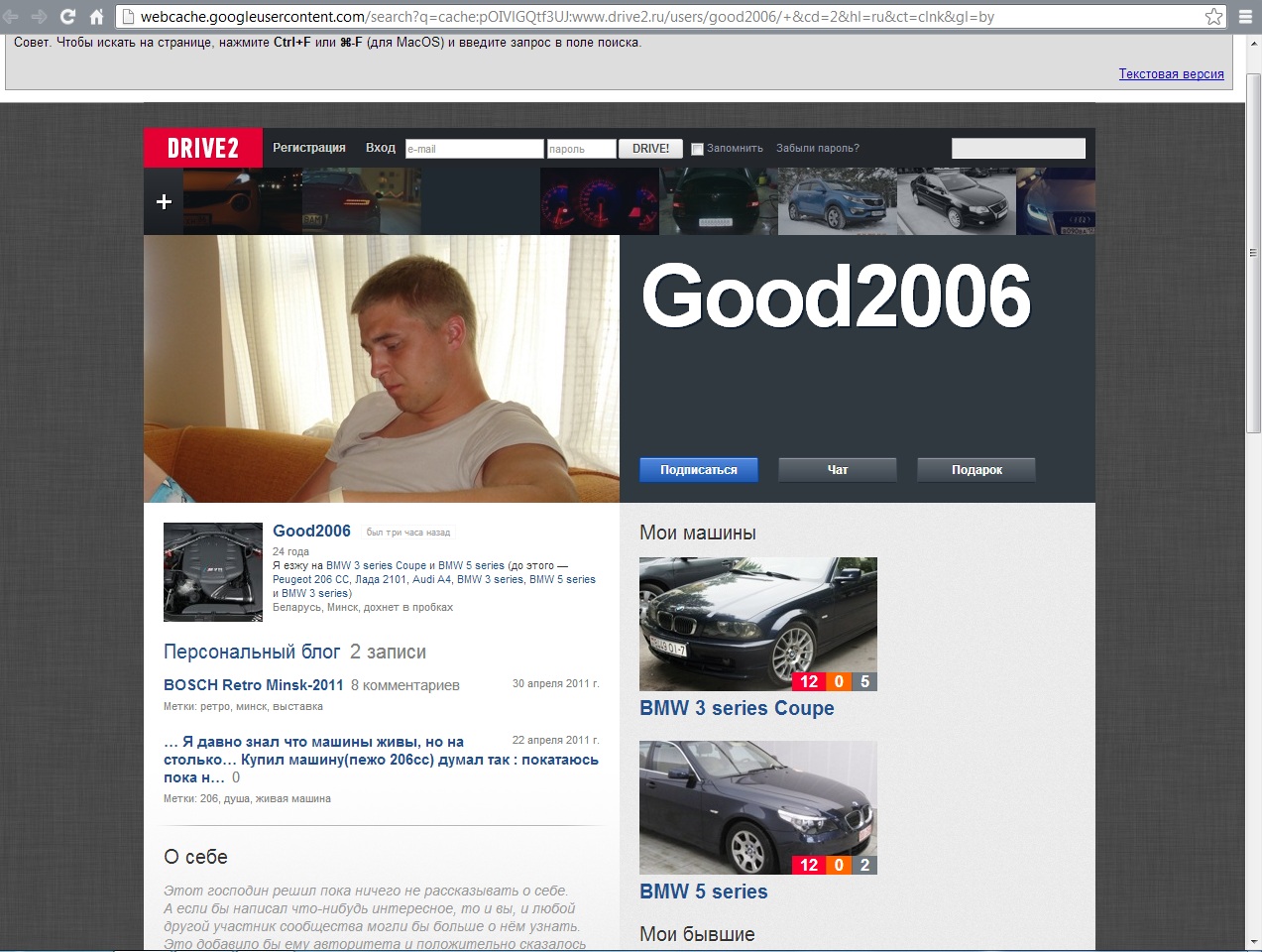Open the Регистрация menu item
Image resolution: width=1262 pixels, height=952 pixels.
[309, 148]
